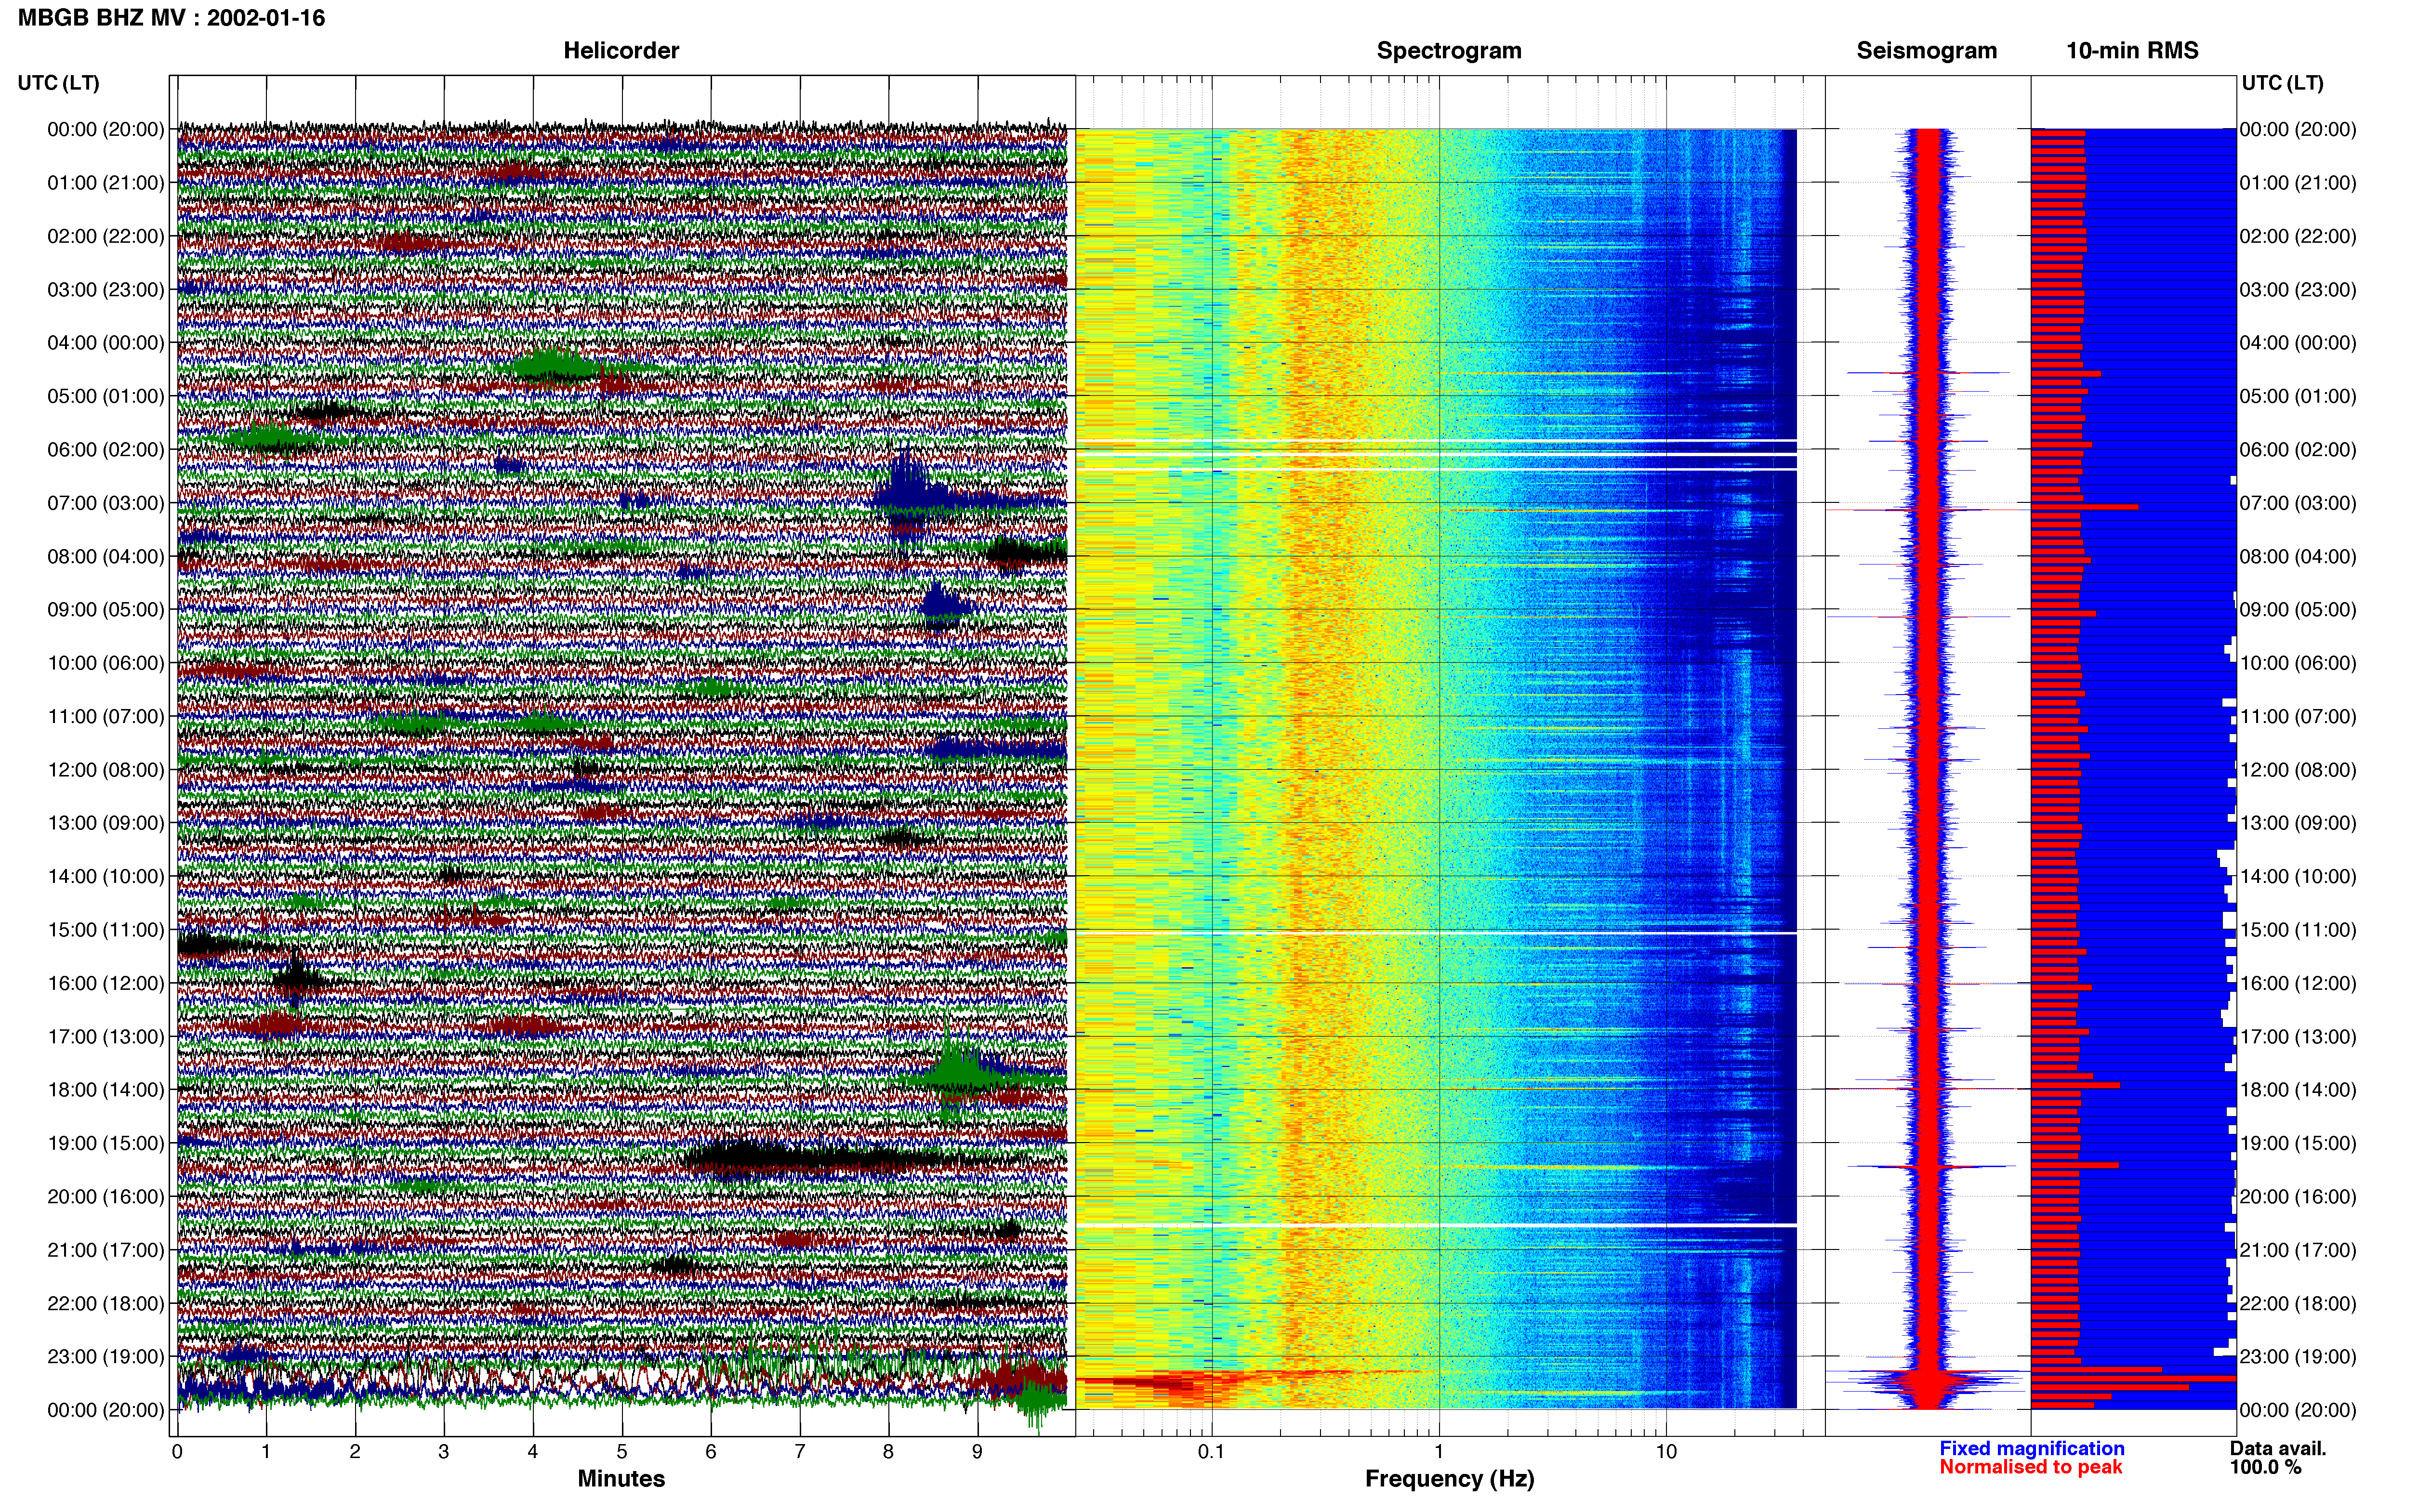Click right-side time label 23:00 (19:00)

[2298, 1357]
